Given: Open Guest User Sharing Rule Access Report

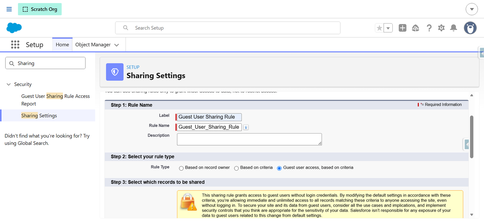Looking at the screenshot, I should coord(55,100).
